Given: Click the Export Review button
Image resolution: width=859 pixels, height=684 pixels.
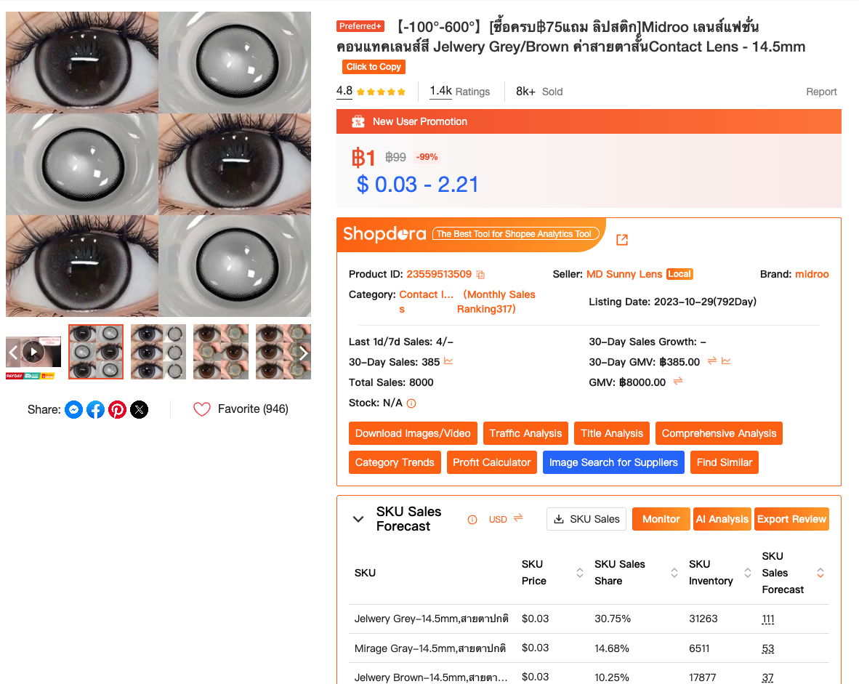Looking at the screenshot, I should point(791,519).
